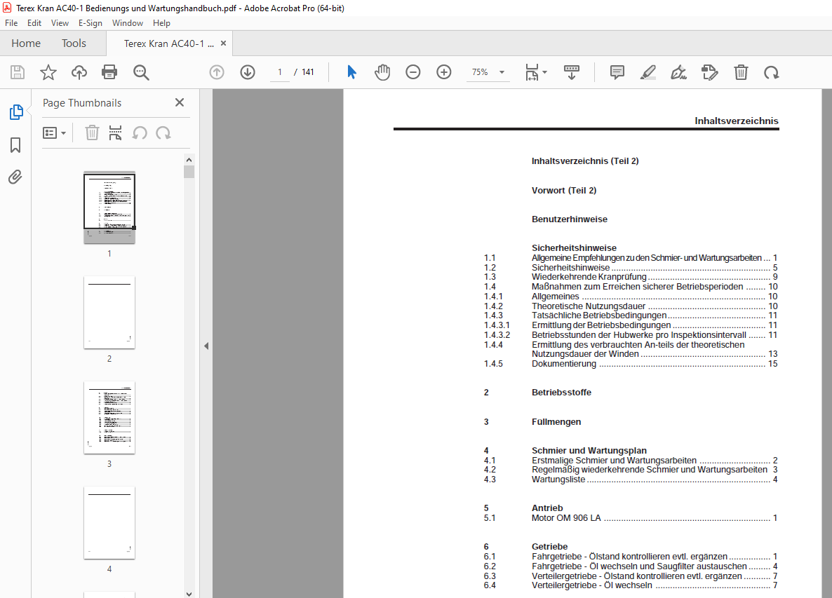Open the thumbnails options dropdown
The image size is (832, 598).
click(54, 132)
